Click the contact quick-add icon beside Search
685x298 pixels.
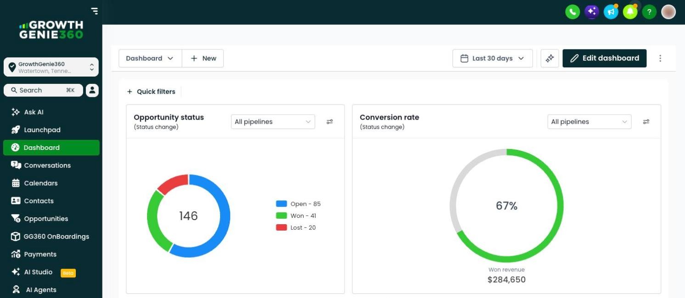(x=92, y=90)
